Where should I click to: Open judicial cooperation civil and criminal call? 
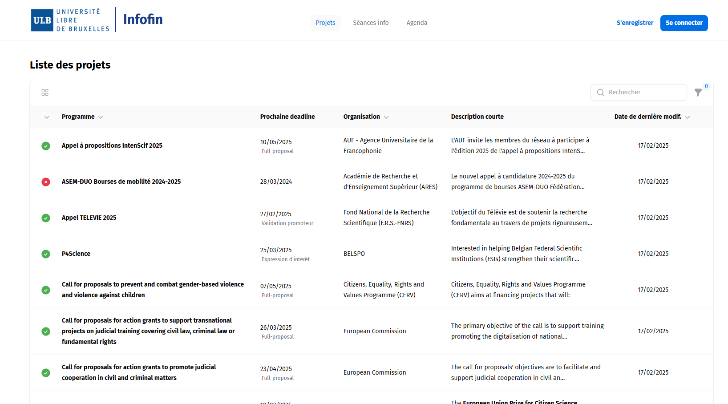139,372
